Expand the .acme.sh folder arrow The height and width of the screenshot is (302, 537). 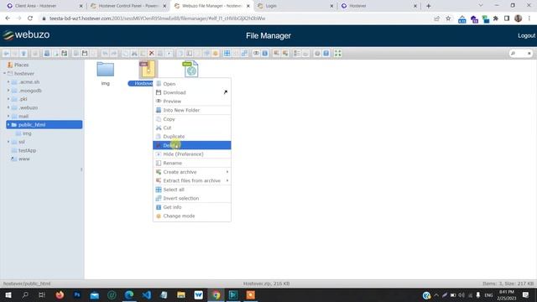click(x=8, y=82)
